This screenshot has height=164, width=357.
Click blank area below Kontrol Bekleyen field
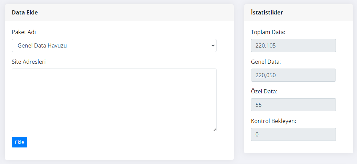(293, 147)
